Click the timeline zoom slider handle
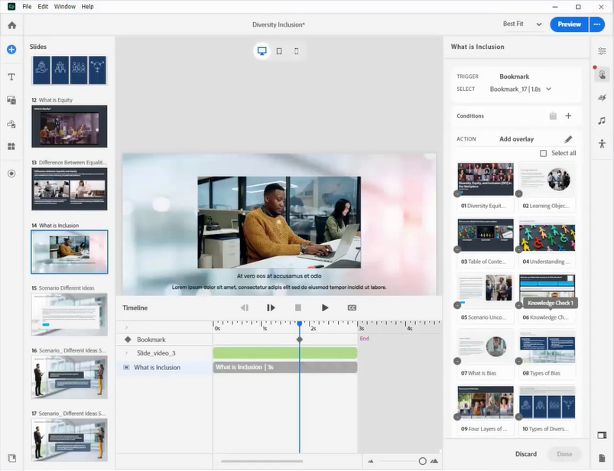Viewport: 614px width, 471px height. (422, 461)
